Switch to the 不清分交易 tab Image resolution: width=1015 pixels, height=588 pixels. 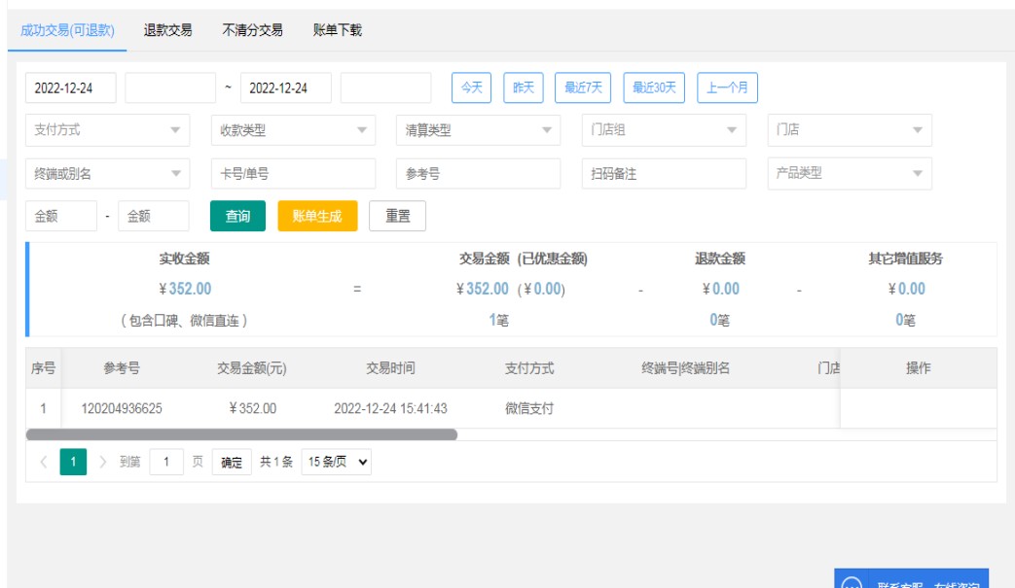click(252, 30)
